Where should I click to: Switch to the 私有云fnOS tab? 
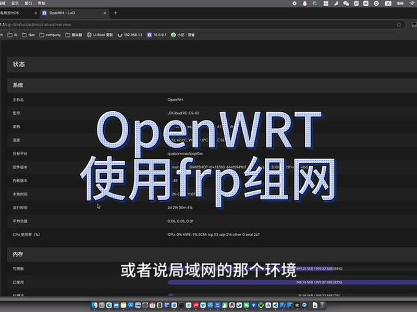tap(10, 12)
